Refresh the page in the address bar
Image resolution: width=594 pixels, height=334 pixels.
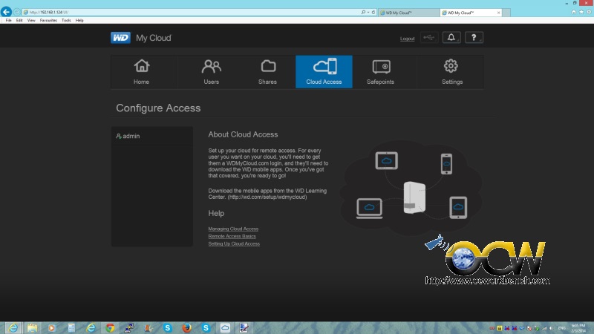click(373, 12)
